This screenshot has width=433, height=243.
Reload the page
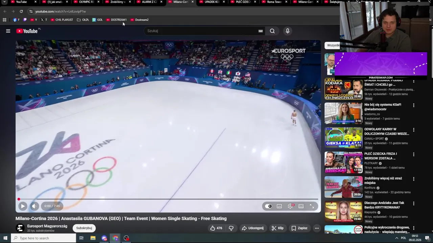[x=21, y=11]
